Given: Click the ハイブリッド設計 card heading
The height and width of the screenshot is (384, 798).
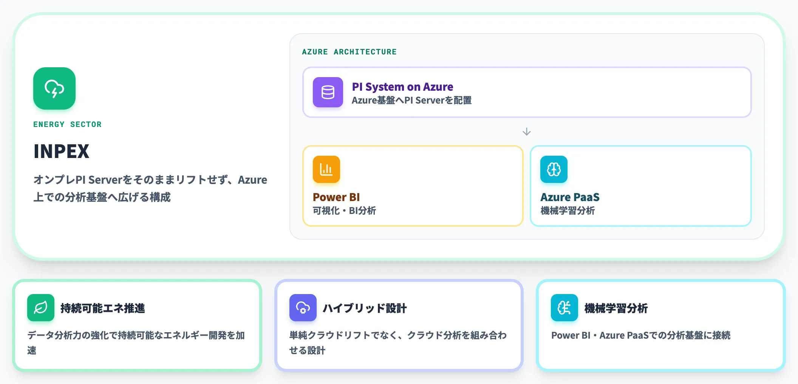Looking at the screenshot, I should (365, 308).
